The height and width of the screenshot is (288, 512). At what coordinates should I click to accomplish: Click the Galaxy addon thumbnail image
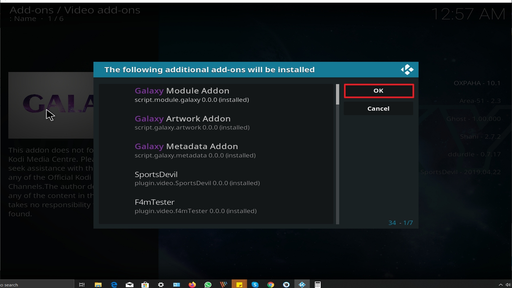coord(51,105)
